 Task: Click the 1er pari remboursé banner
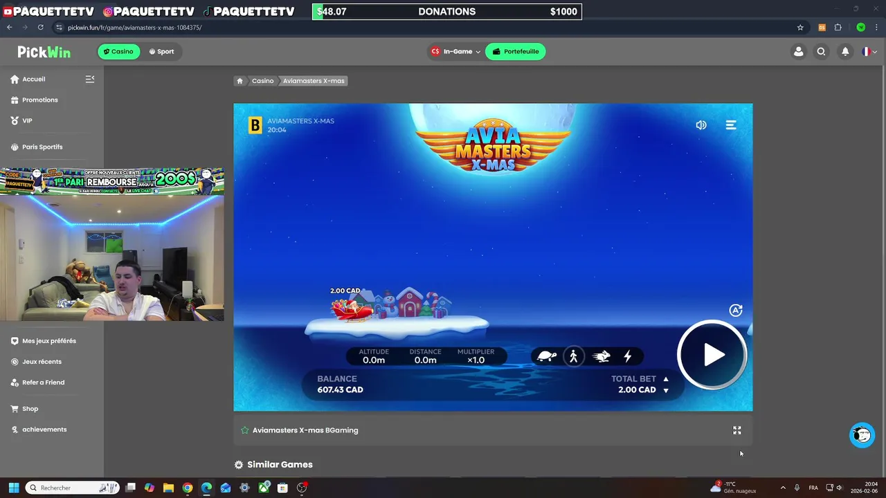point(112,181)
